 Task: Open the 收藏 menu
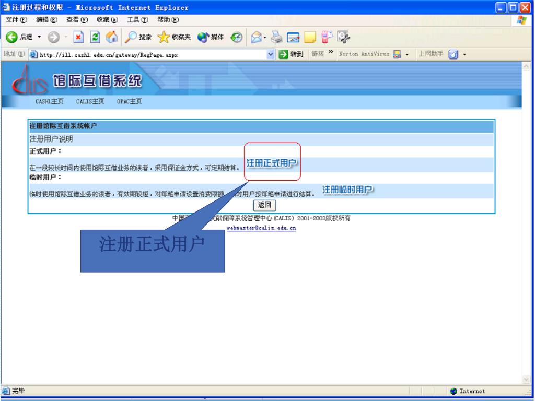click(107, 20)
